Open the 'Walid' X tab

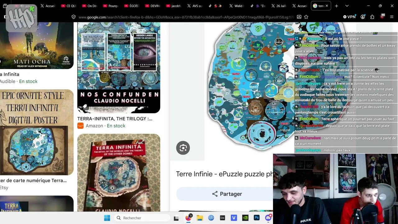point(237,6)
